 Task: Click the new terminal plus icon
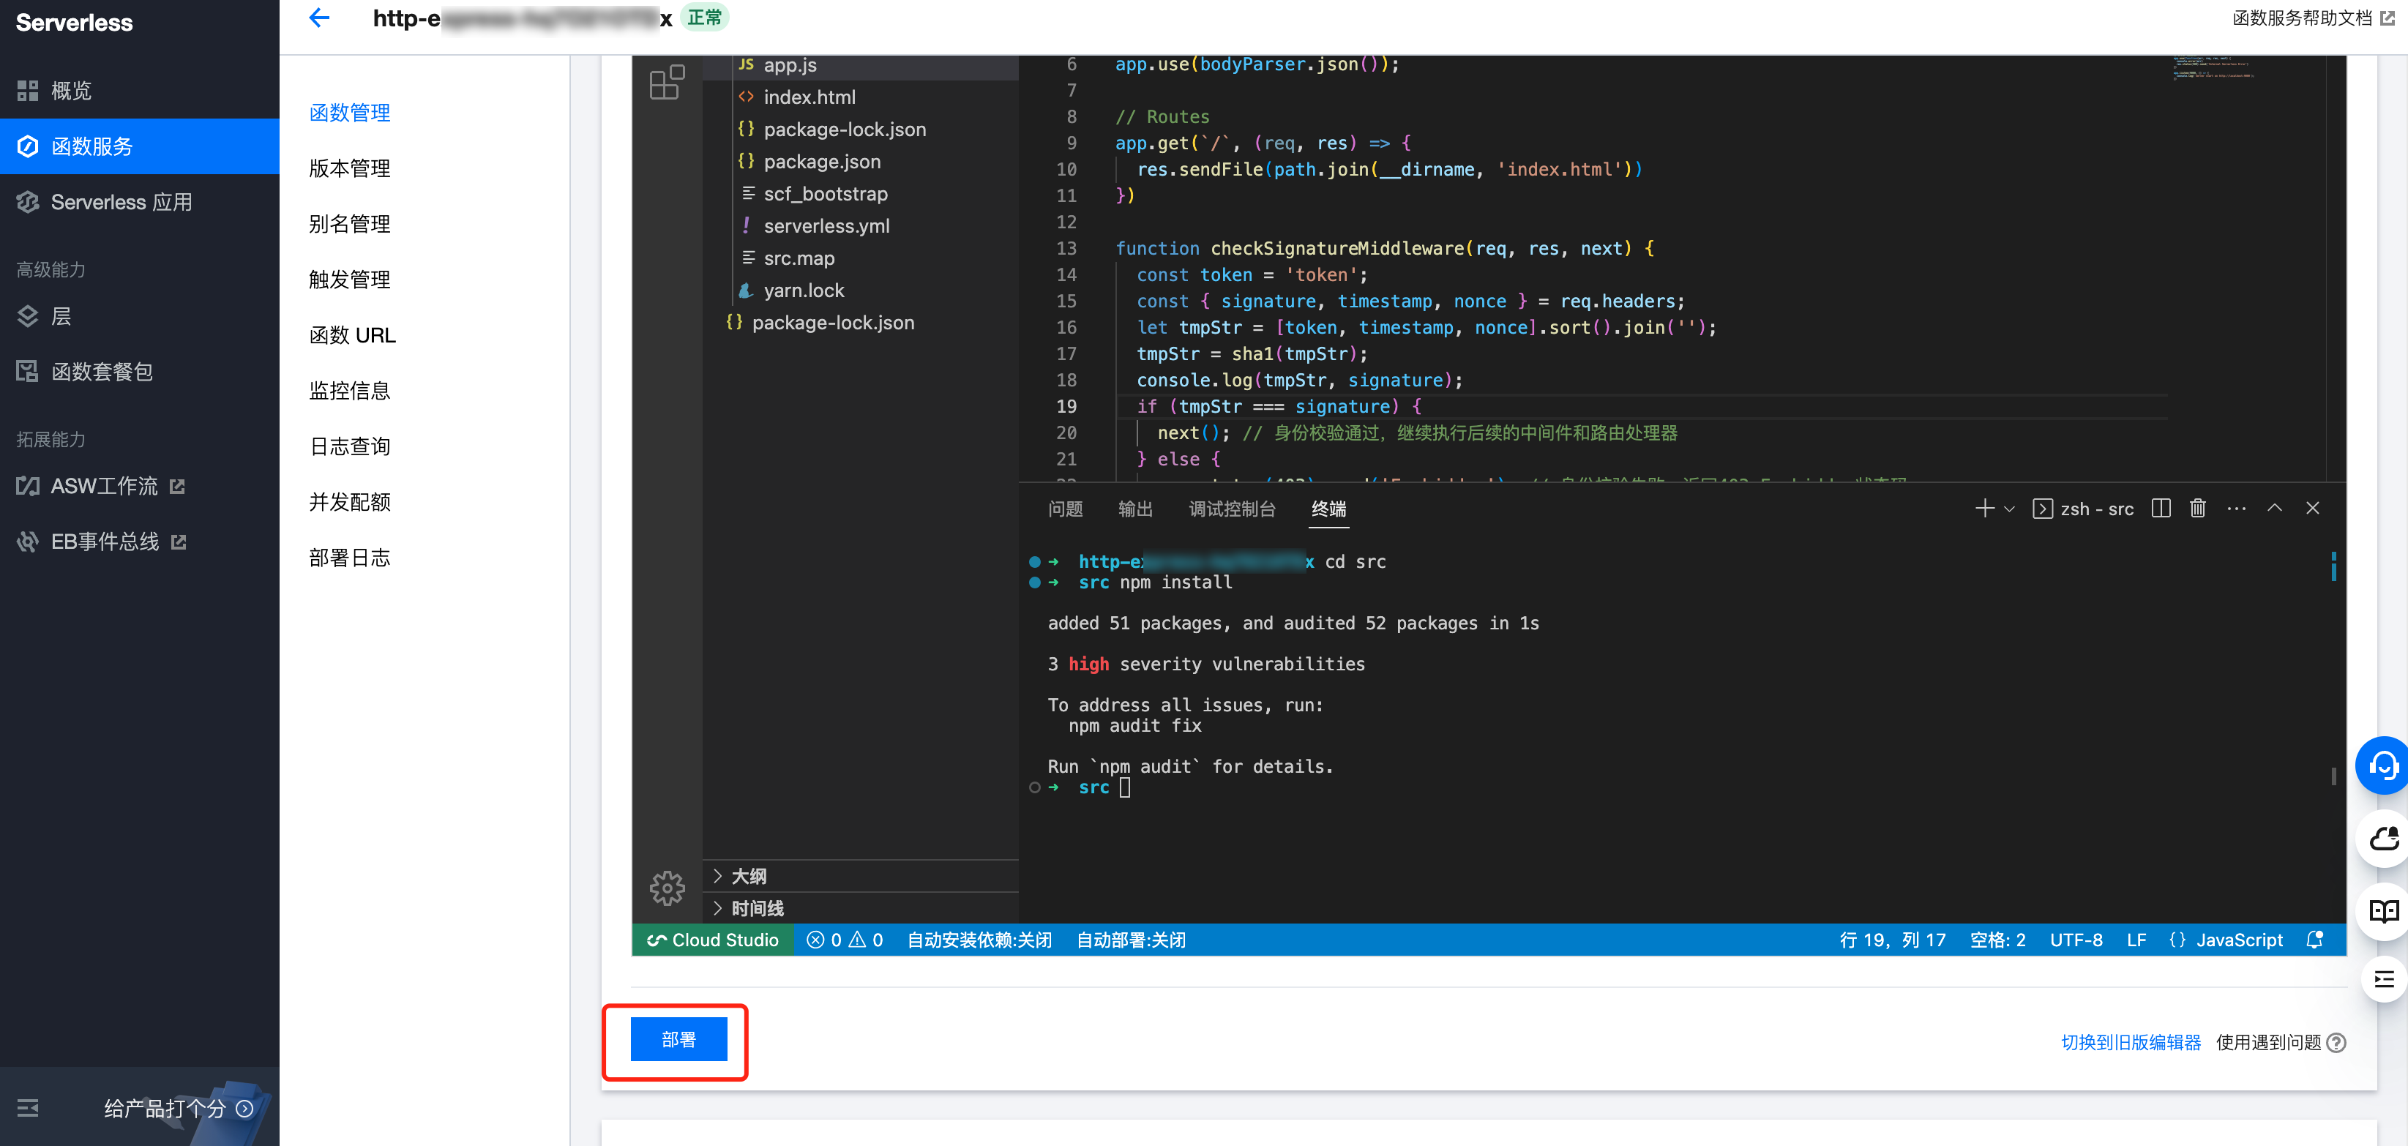pyautogui.click(x=1983, y=509)
